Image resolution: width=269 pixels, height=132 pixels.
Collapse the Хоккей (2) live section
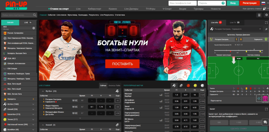click(43, 125)
